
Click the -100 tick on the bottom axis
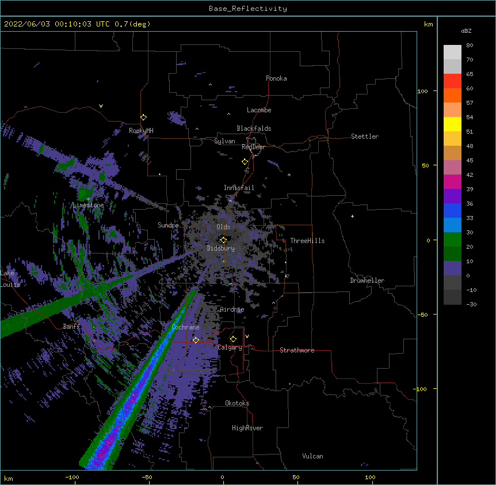[72, 477]
